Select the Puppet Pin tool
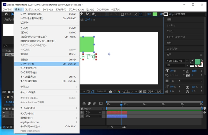 (93, 14)
